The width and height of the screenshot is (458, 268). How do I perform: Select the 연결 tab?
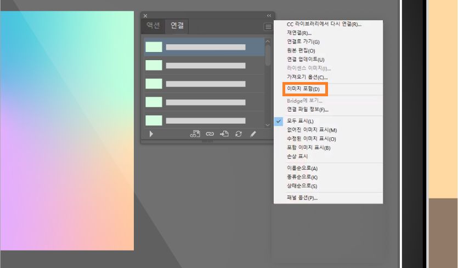177,26
